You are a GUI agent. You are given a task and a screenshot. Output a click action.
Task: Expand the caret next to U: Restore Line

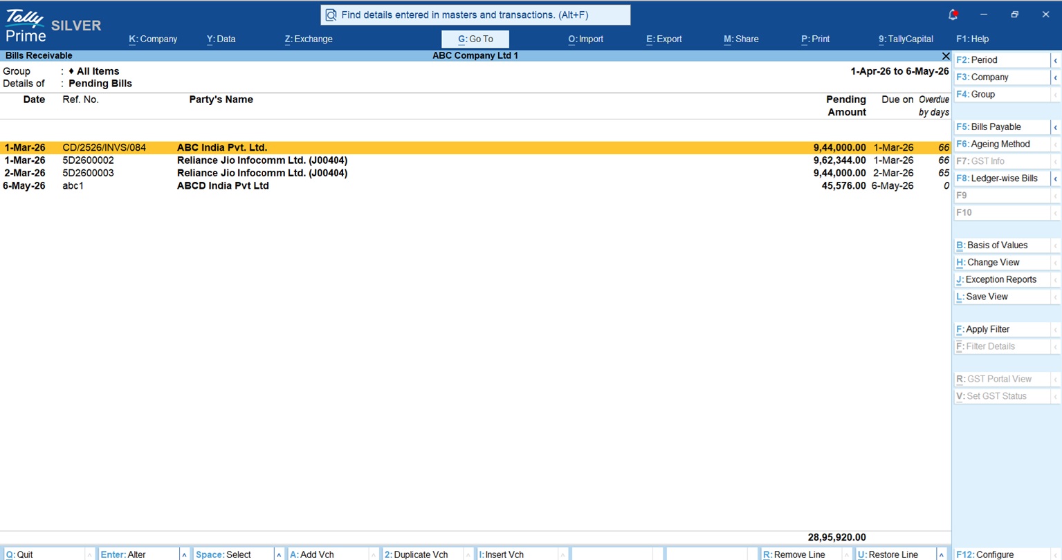942,555
